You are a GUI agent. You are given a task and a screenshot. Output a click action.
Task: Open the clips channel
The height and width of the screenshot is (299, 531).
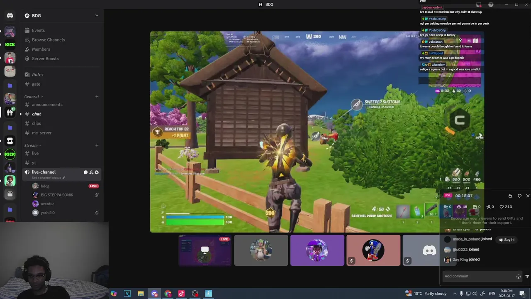(x=62, y=123)
